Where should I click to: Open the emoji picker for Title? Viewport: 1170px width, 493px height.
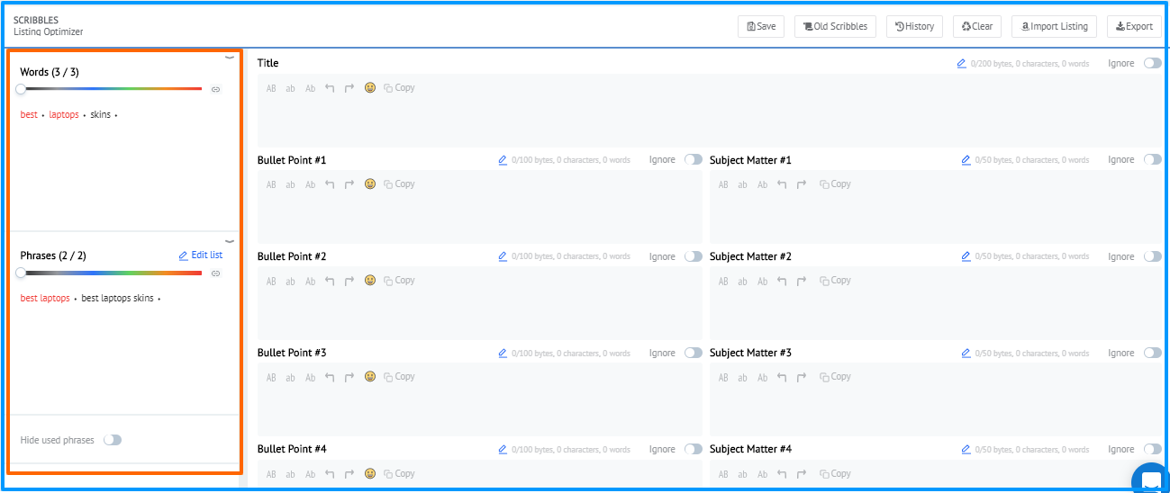[x=369, y=87]
